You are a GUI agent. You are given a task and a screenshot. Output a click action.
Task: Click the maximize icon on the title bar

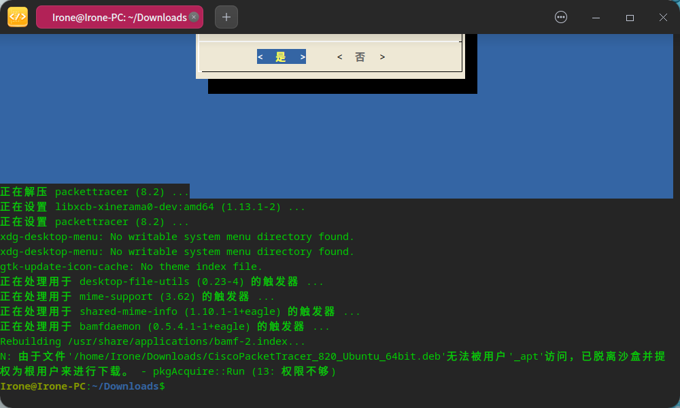[x=630, y=17]
